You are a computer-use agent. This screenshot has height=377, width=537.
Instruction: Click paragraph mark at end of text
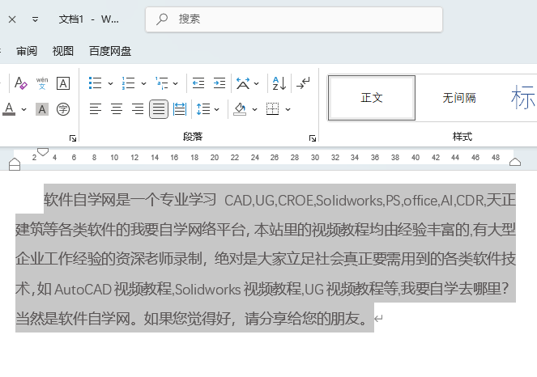tap(378, 319)
